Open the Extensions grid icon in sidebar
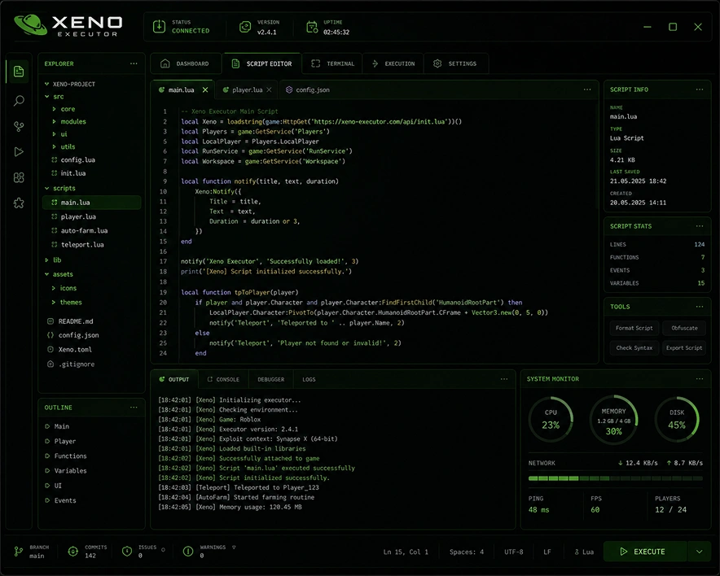720x576 pixels. tap(19, 177)
